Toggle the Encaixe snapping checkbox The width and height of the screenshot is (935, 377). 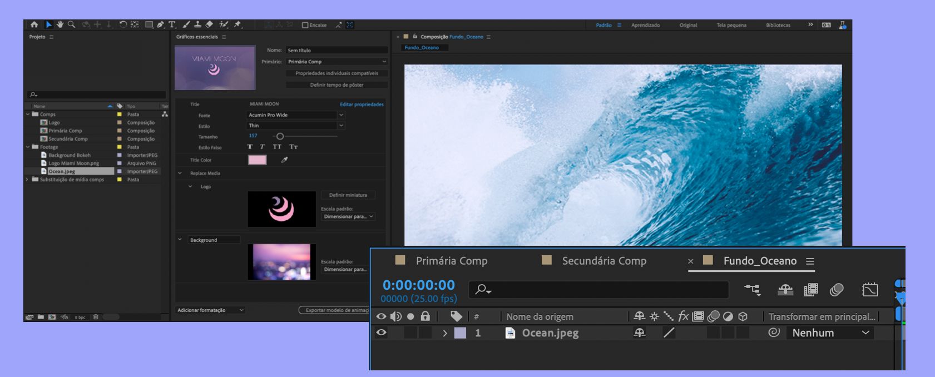click(x=305, y=25)
